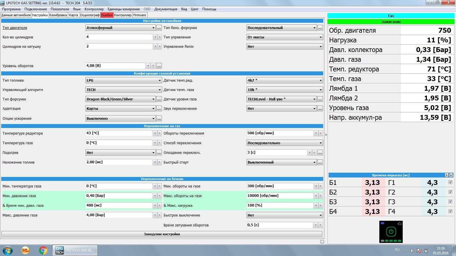Switch to Осциллограф tab
This screenshot has width=456, height=256.
[90, 15]
